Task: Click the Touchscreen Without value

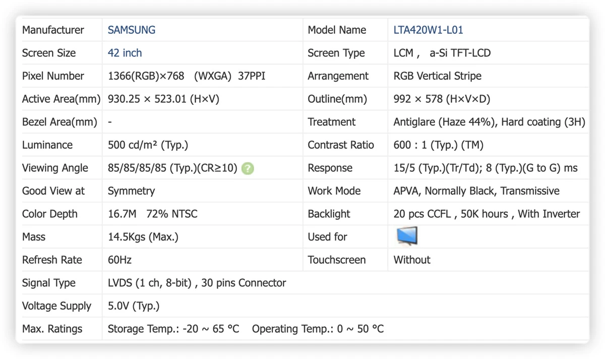Action: 411,260
